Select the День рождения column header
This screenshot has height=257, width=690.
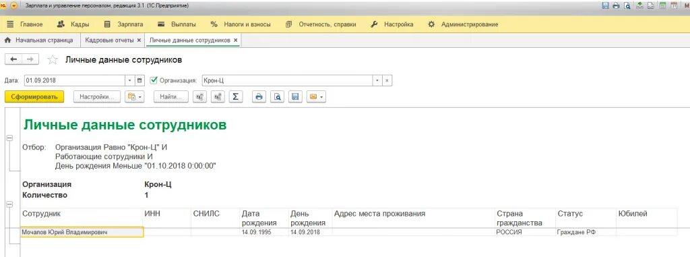point(310,218)
